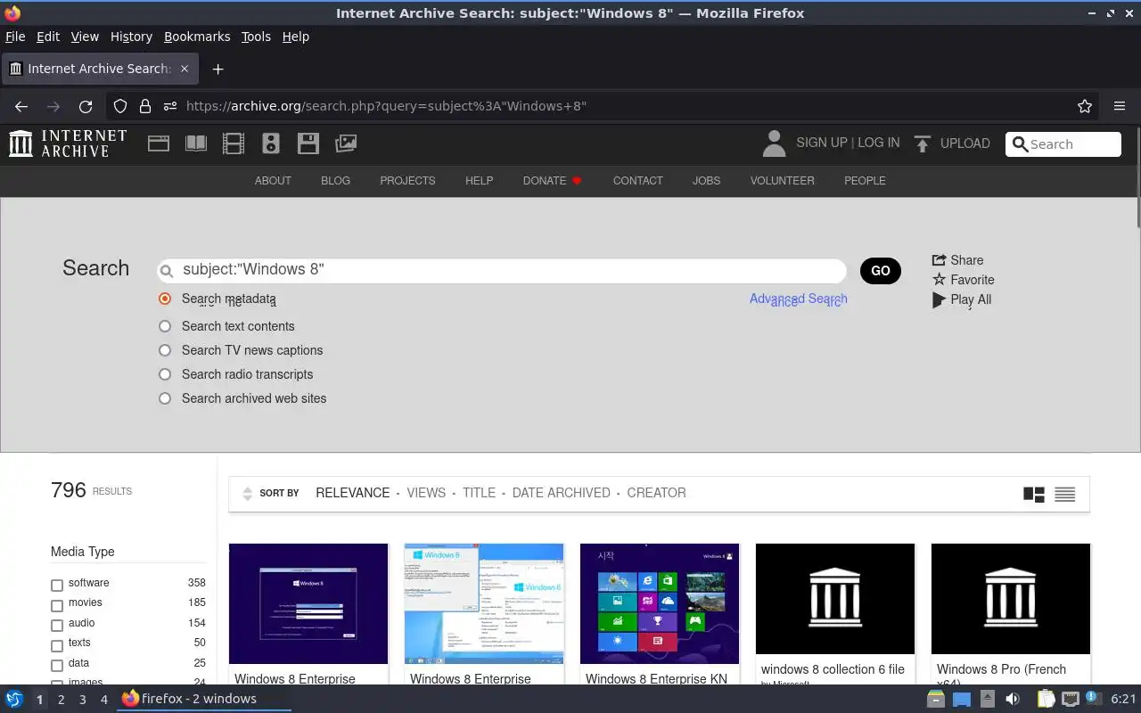Viewport: 1141px width, 713px height.
Task: Click the main search query field
Action: (x=502, y=270)
